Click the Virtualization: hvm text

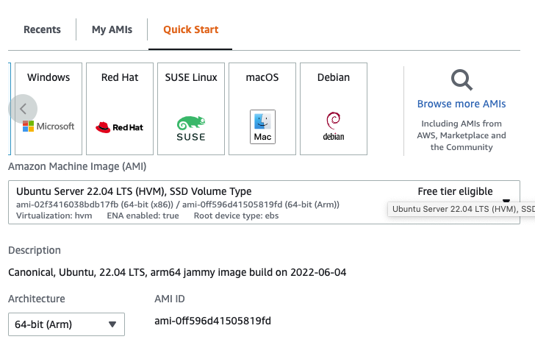point(54,216)
